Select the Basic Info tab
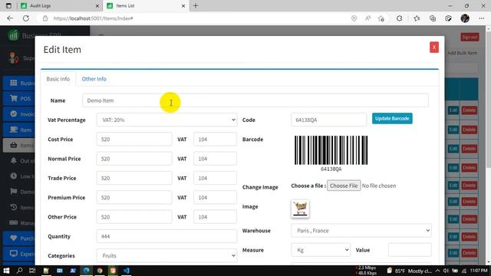Viewport: 491px width, 276px height. click(x=58, y=79)
